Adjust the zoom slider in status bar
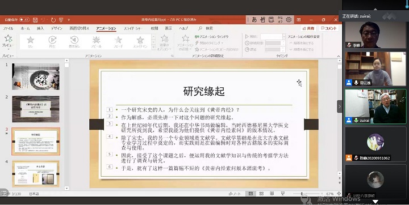This screenshot has width=409, height=205. pyautogui.click(x=302, y=194)
